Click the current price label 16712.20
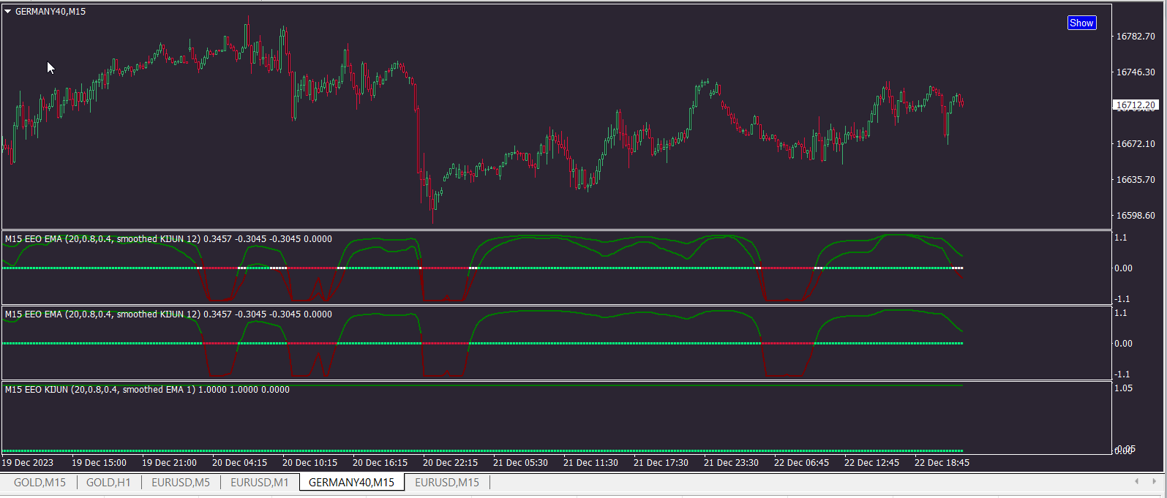The width and height of the screenshot is (1167, 498). tap(1136, 105)
